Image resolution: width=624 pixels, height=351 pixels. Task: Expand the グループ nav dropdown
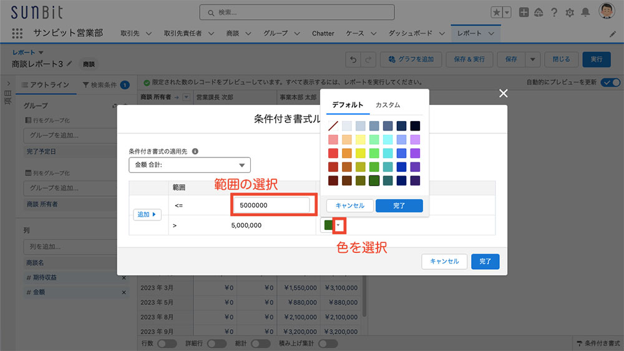(x=297, y=34)
